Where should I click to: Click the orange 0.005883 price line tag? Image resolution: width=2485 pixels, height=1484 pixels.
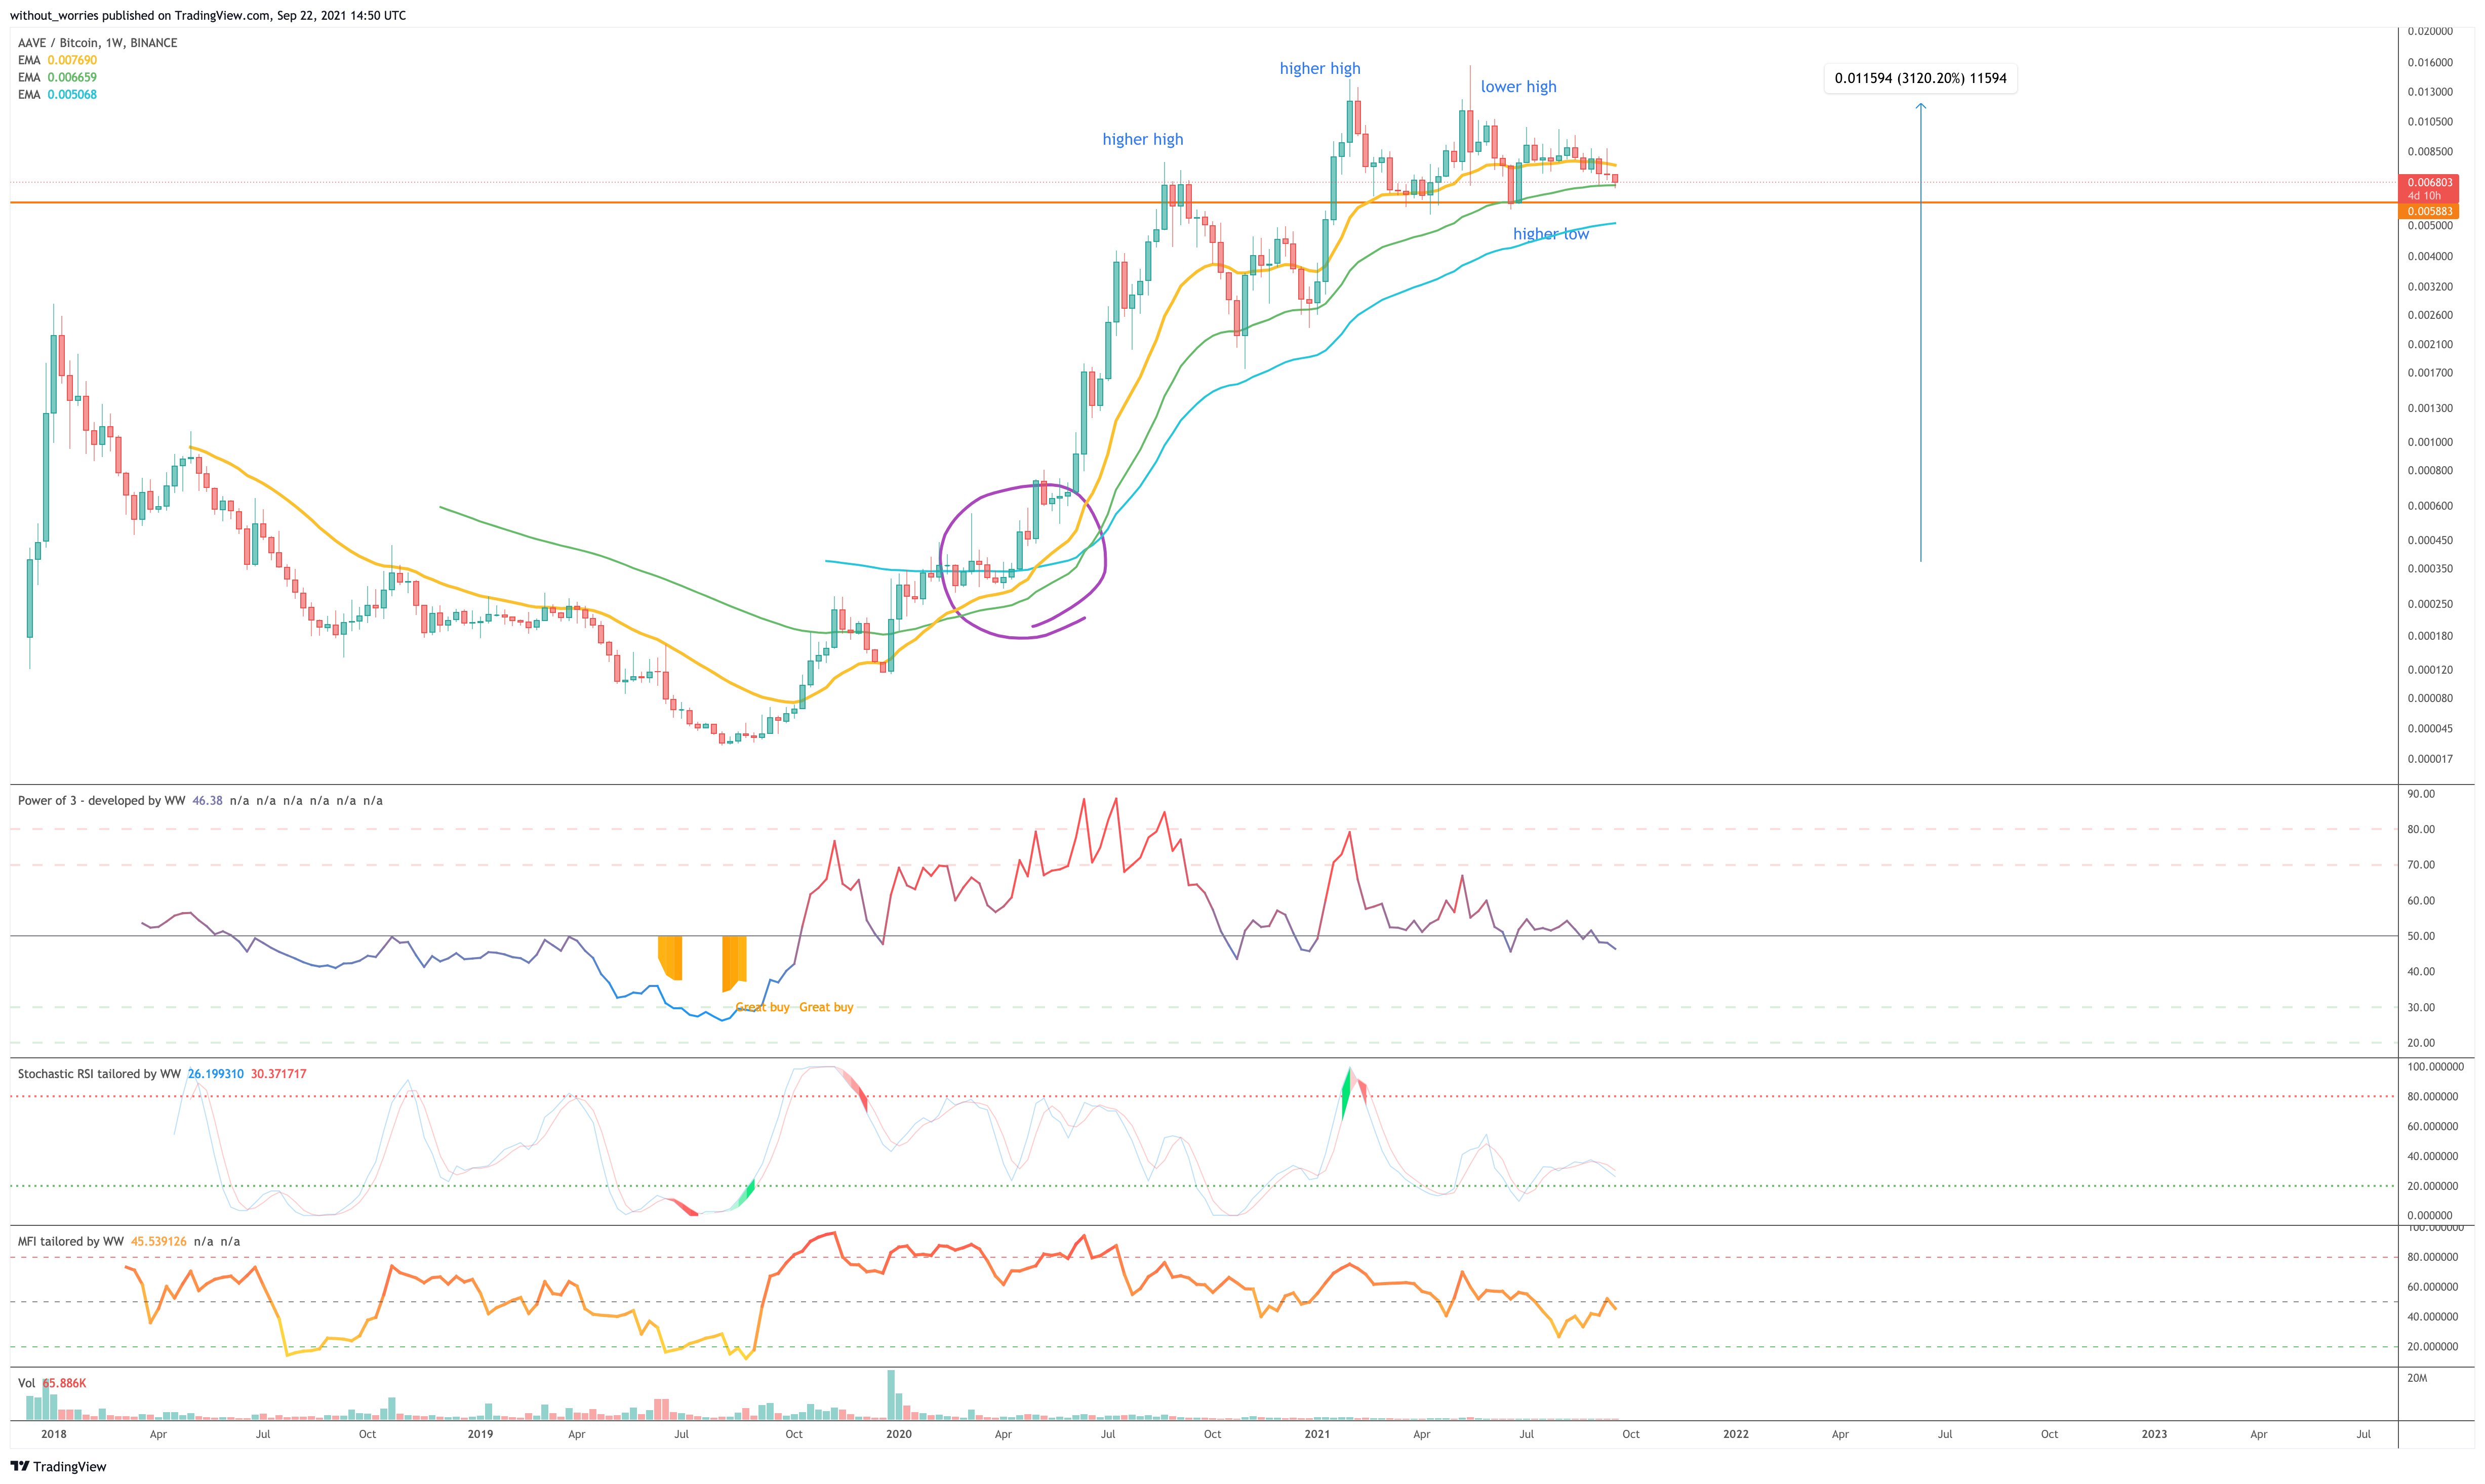pyautogui.click(x=2429, y=211)
